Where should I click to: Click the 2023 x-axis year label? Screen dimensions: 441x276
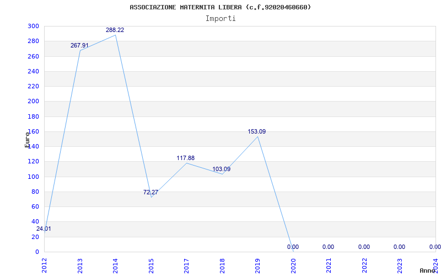click(400, 266)
